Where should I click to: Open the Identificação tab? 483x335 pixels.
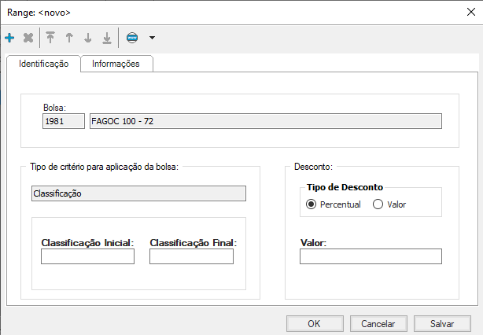coord(44,64)
